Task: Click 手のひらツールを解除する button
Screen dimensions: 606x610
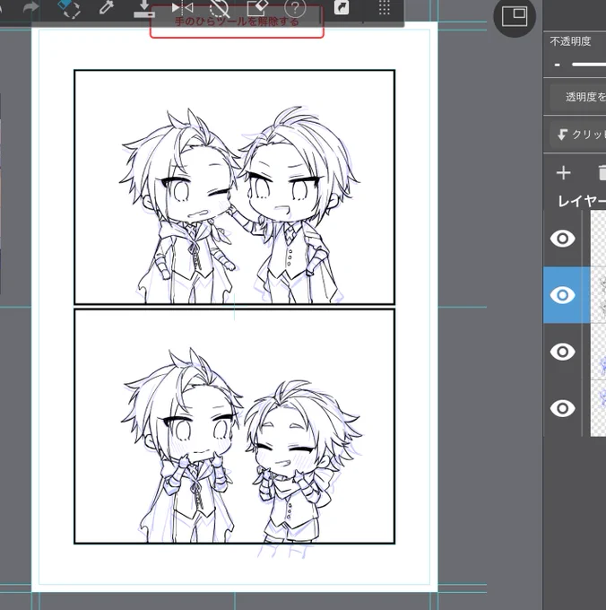Action: (x=237, y=22)
